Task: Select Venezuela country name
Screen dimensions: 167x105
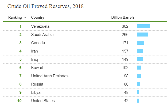Action: [x=40, y=26]
